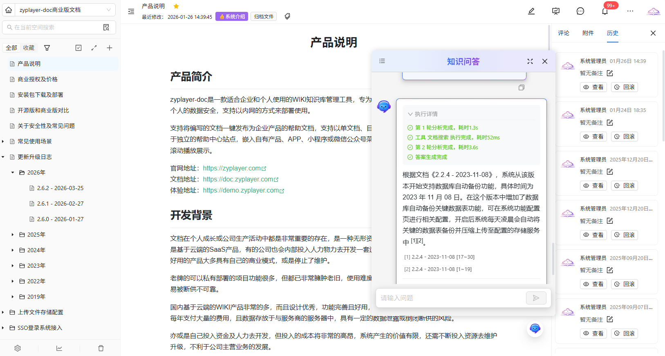This screenshot has width=665, height=356.
Task: Open the space selector zyplayer-doc商业版文档 dropdown
Action: tap(65, 10)
